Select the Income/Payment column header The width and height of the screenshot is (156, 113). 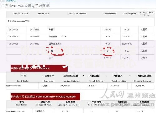[129, 14]
